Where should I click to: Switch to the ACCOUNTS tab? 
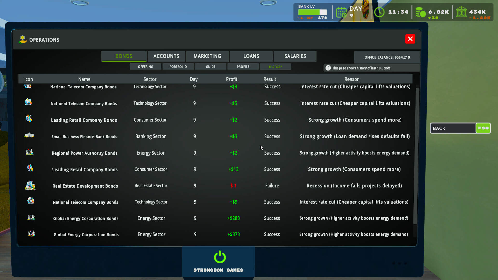(x=166, y=56)
